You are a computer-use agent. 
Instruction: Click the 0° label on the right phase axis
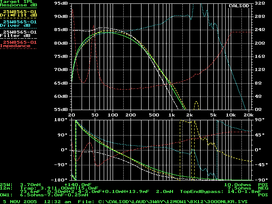click(257, 150)
